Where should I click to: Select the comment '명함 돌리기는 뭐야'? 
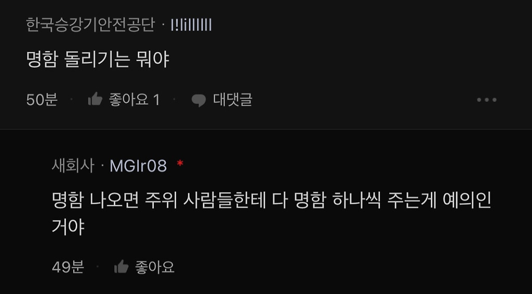coord(98,60)
